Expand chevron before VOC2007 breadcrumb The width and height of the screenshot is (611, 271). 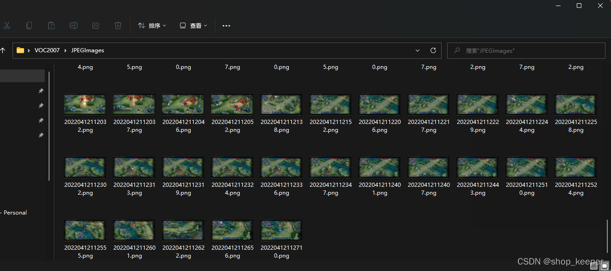click(29, 50)
